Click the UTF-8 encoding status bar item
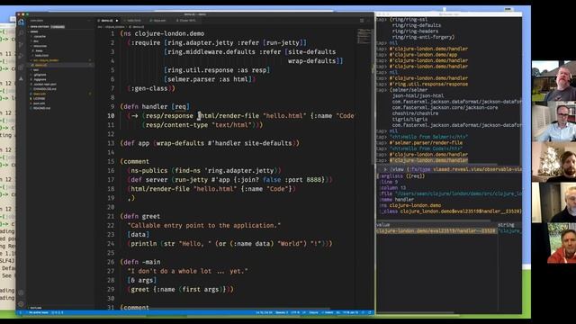Image resolution: width=576 pixels, height=324 pixels. (295, 312)
